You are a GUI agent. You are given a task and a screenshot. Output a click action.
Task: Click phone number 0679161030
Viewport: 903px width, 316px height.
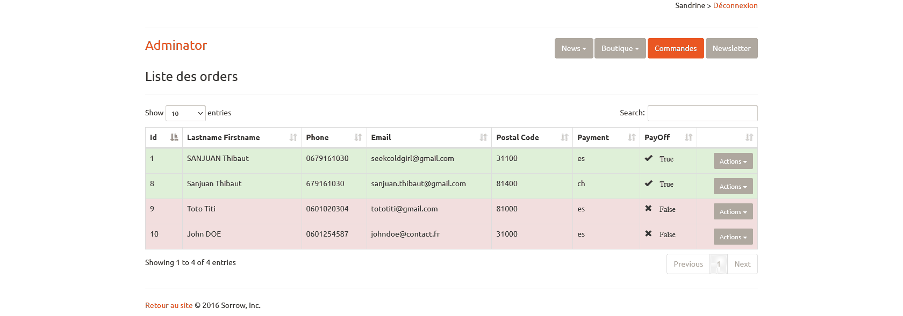tap(327, 158)
